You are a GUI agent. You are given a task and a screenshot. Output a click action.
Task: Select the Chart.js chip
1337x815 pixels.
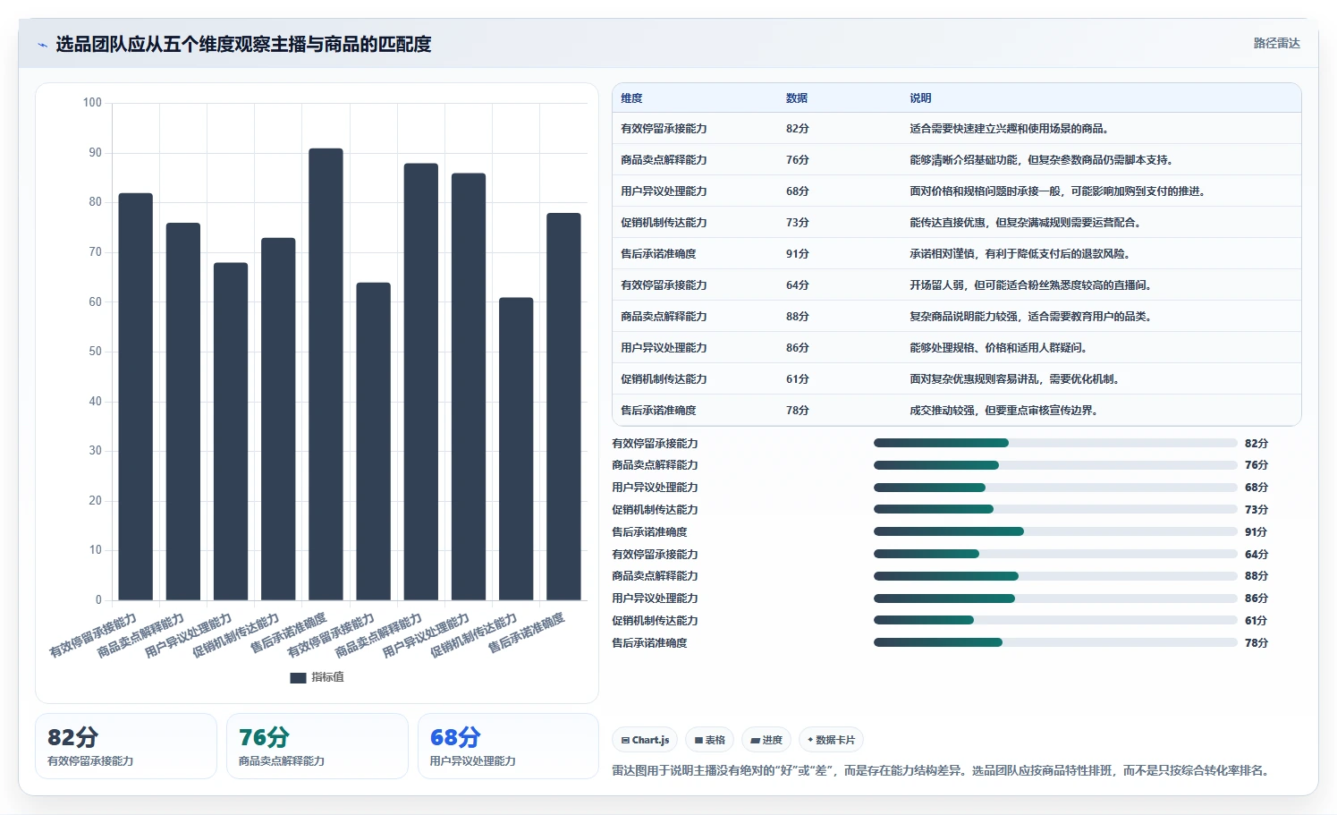[x=645, y=740]
